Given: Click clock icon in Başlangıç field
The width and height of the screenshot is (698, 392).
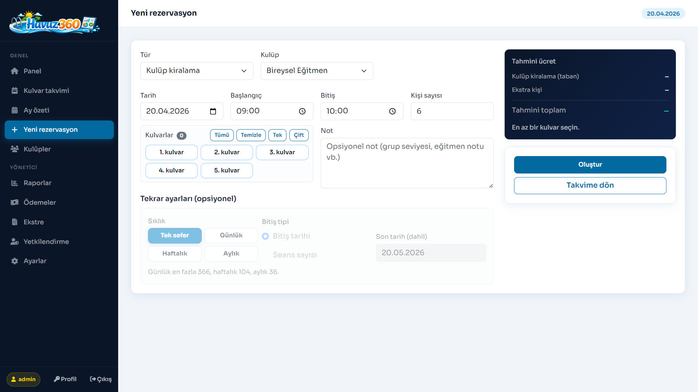Looking at the screenshot, I should click(x=302, y=111).
